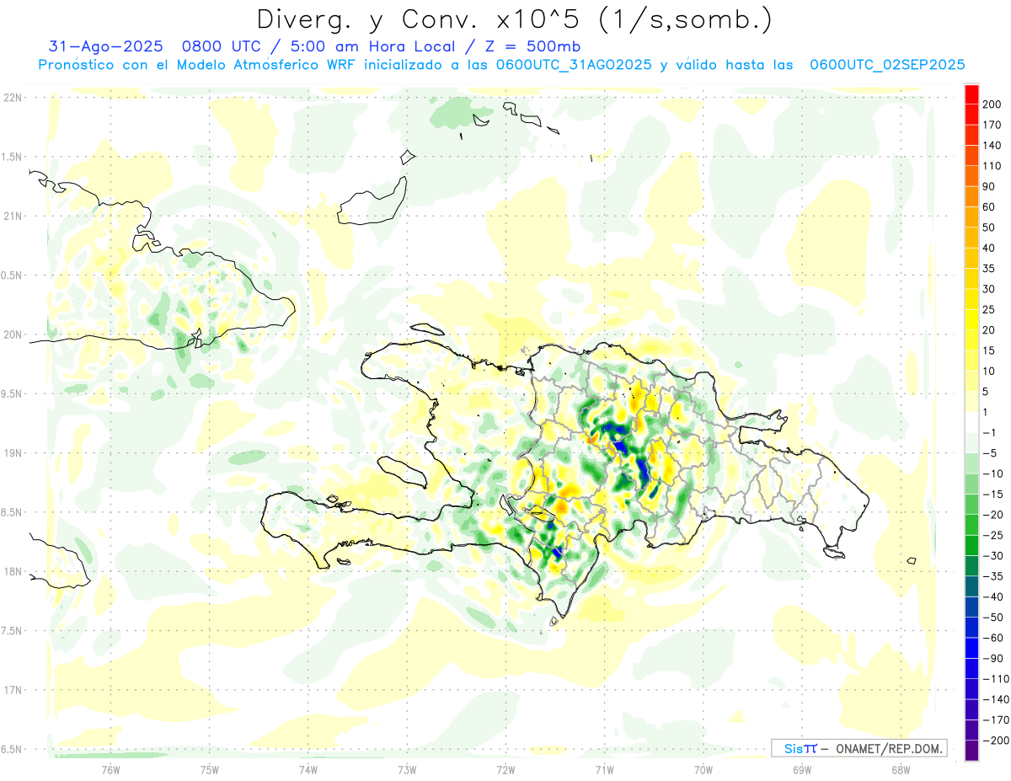Click the '73W' longitude label
This screenshot has height=781, width=1011.
tap(407, 769)
